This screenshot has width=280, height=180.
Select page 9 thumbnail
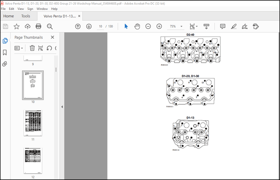(x=33, y=58)
